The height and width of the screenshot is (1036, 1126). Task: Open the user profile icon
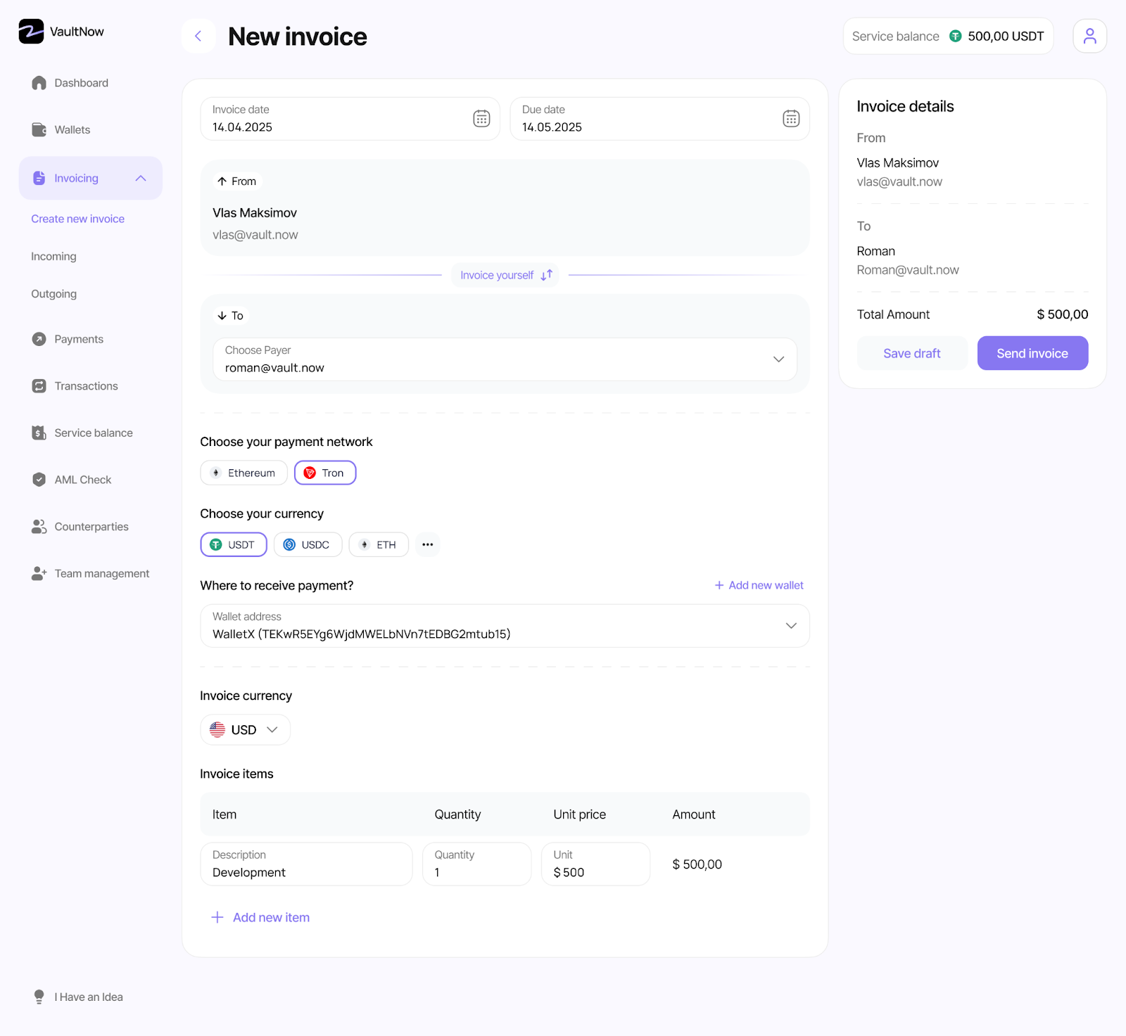(x=1089, y=36)
